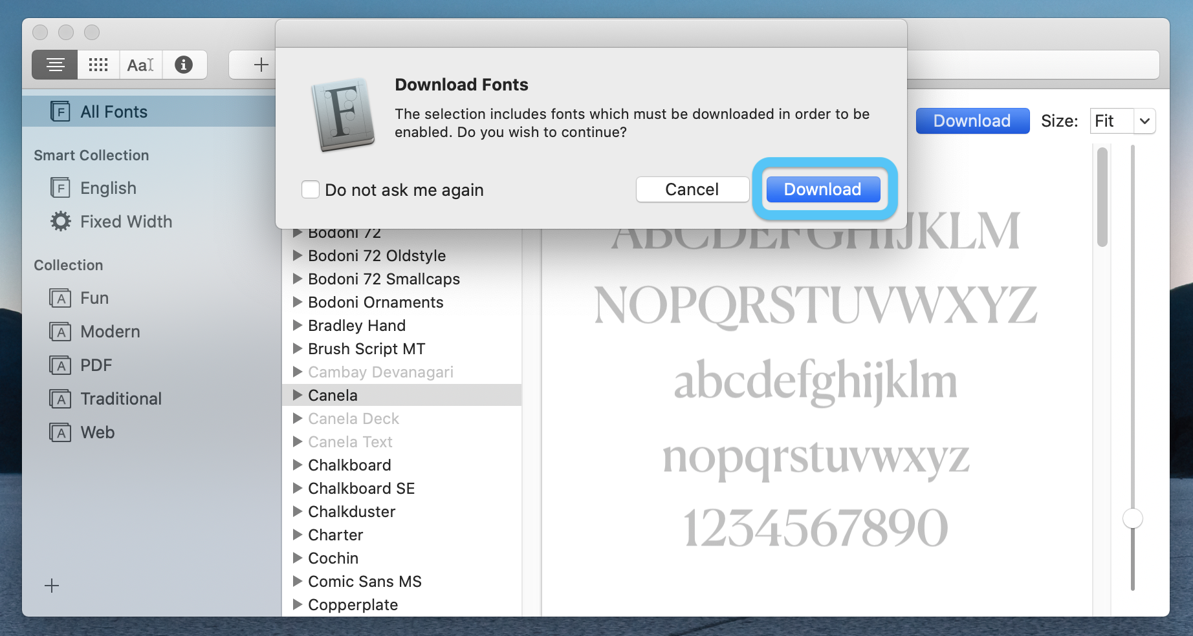This screenshot has width=1193, height=636.
Task: Check the Do not ask me again checkbox
Action: 311,189
